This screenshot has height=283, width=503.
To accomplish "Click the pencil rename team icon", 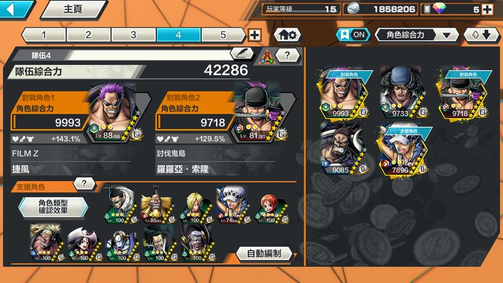I will (x=242, y=54).
